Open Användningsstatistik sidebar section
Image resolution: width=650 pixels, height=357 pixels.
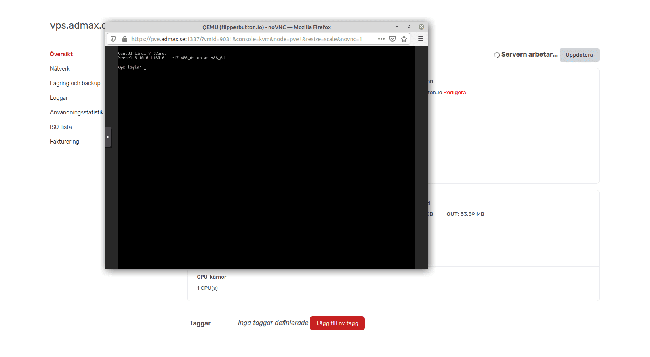click(77, 112)
